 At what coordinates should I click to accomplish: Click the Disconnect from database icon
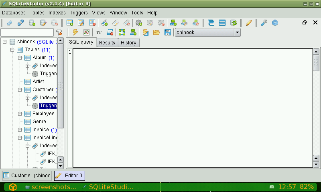point(20,23)
